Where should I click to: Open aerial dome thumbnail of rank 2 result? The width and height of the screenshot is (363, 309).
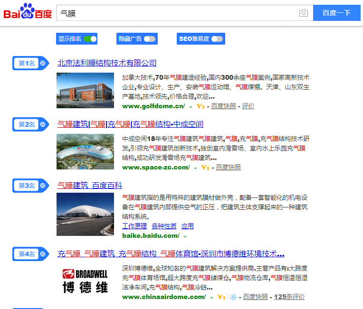[x=85, y=152]
